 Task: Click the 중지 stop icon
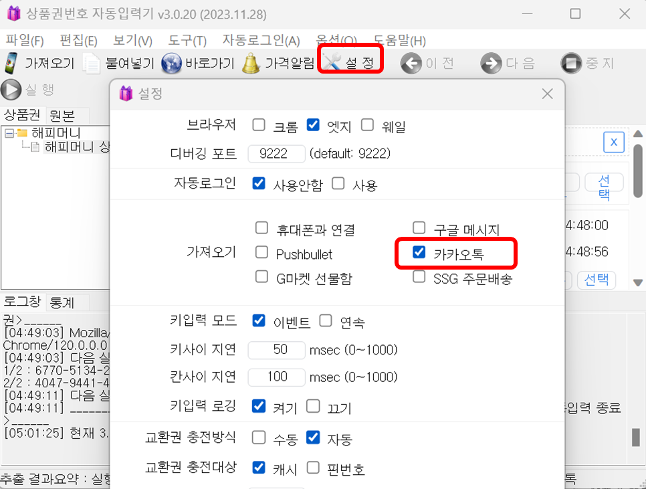click(571, 64)
